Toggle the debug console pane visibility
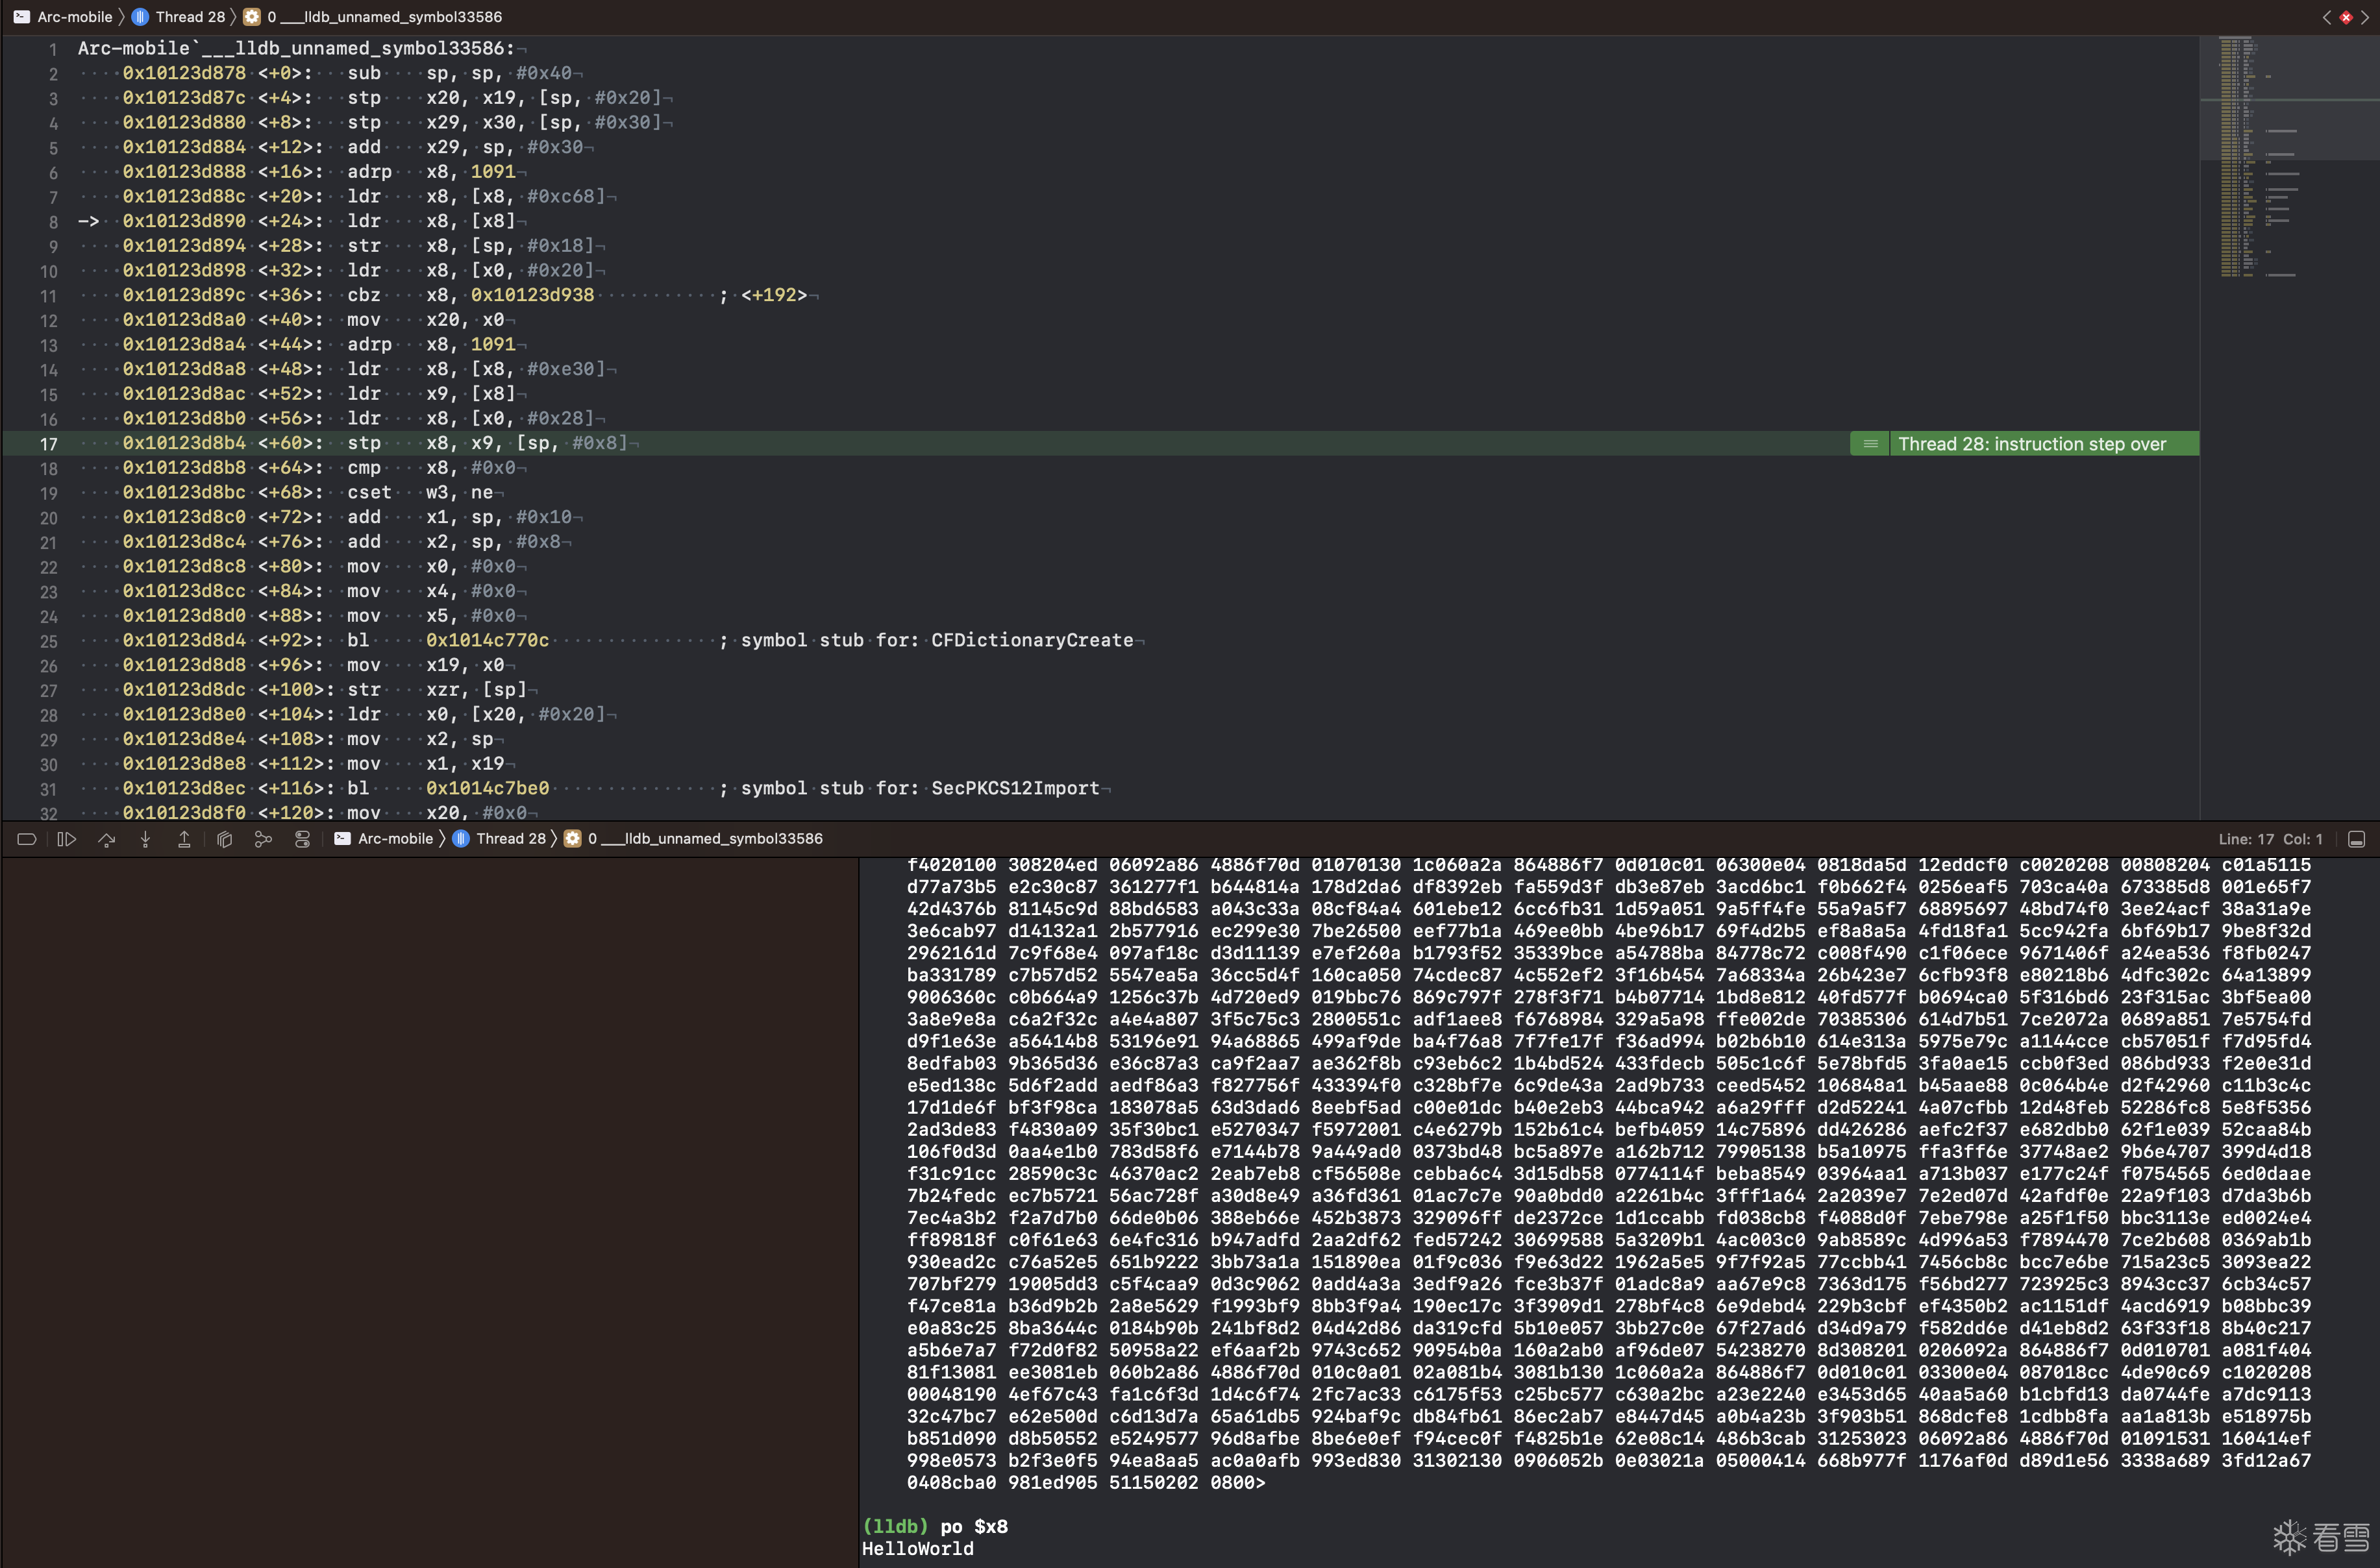Viewport: 2380px width, 1568px height. coord(2356,839)
